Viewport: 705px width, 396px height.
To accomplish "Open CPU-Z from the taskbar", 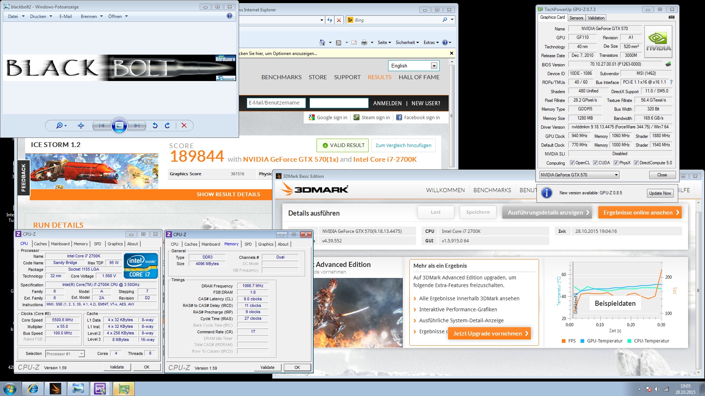I will (100, 389).
